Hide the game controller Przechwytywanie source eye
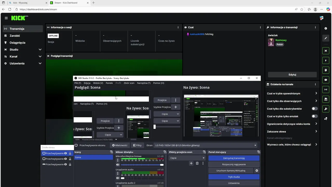 pyautogui.click(x=66, y=164)
